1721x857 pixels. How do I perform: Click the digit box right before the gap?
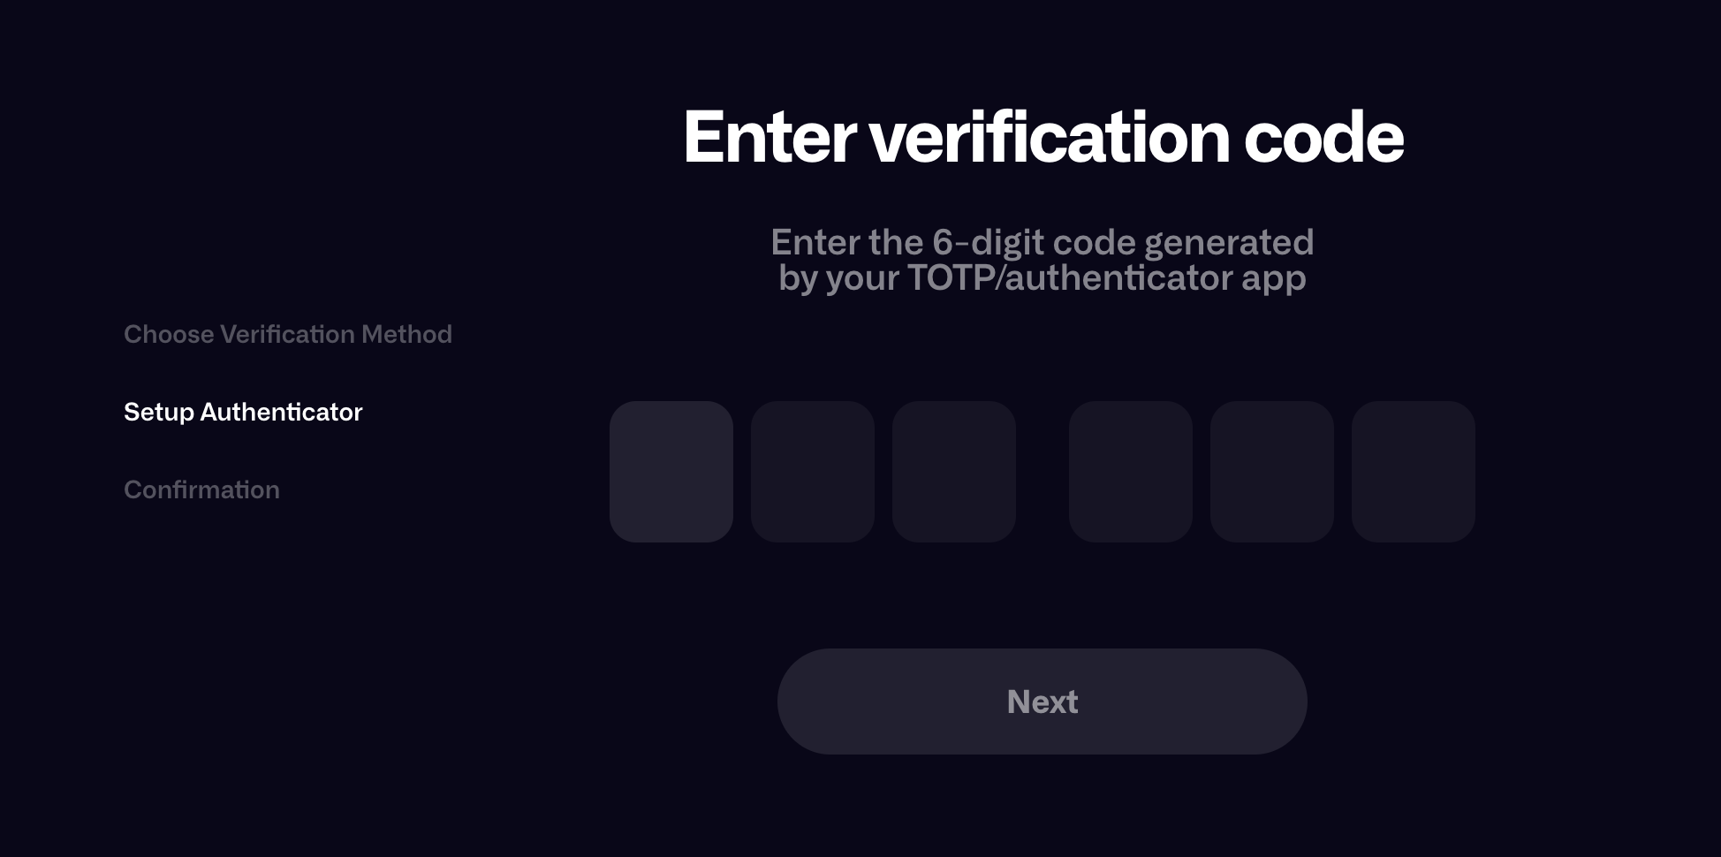[x=954, y=472]
